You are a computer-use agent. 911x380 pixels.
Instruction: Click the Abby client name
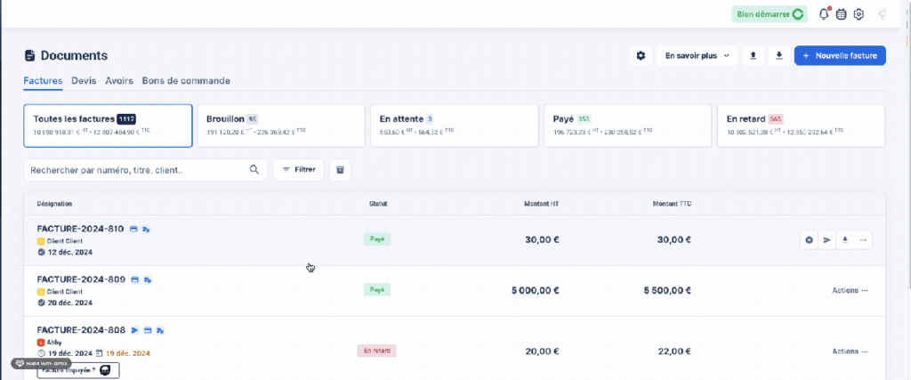tap(55, 343)
